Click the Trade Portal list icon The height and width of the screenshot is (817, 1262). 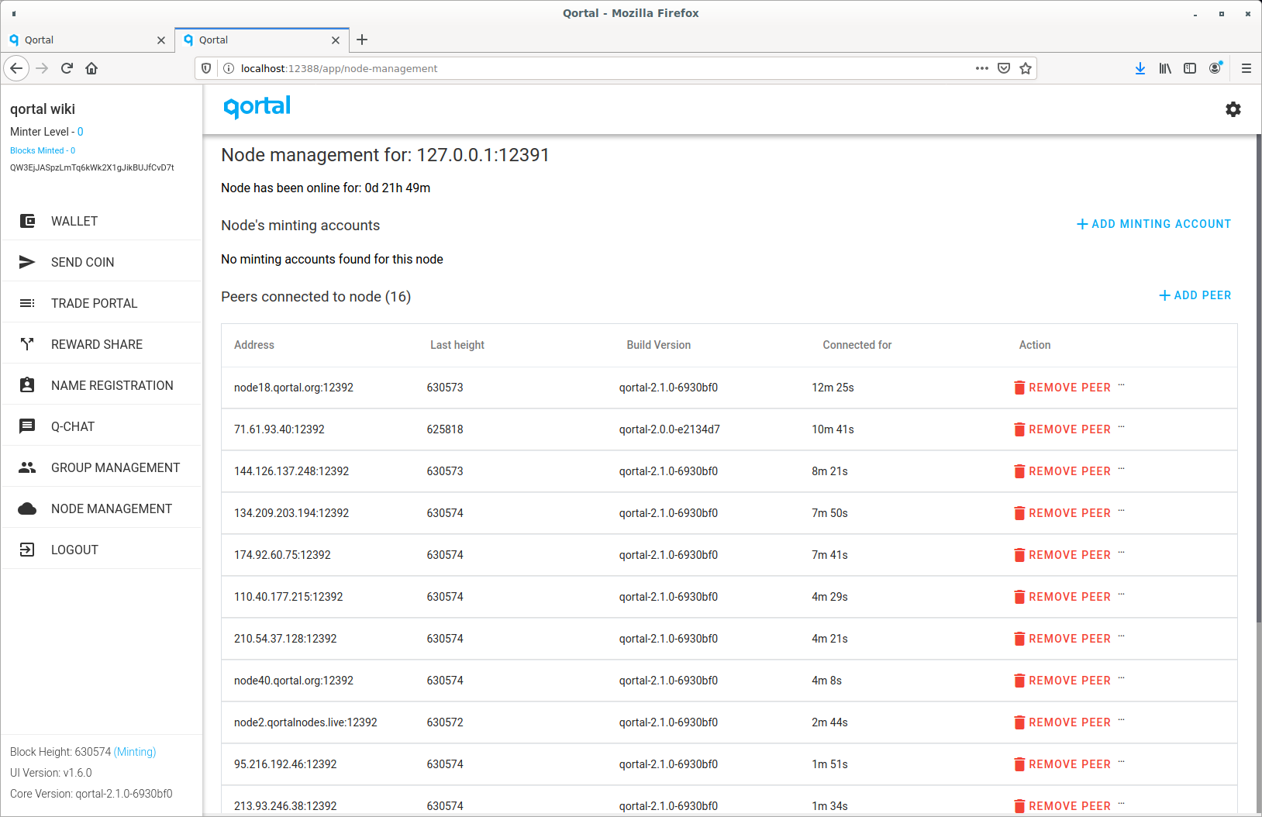pyautogui.click(x=27, y=303)
